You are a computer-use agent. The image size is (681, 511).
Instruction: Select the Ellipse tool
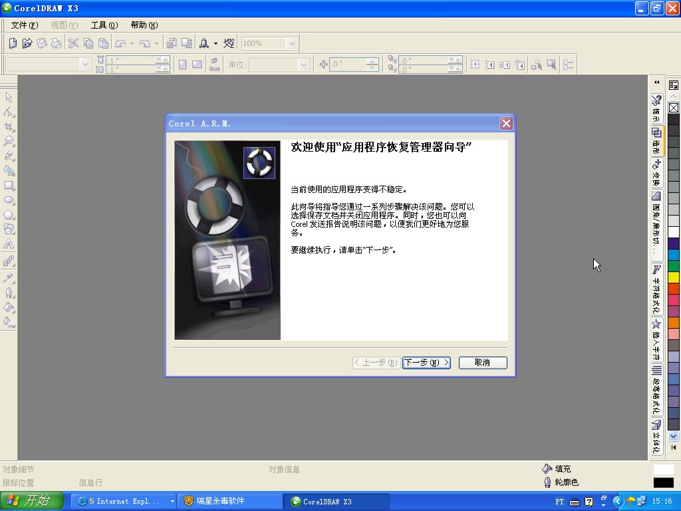coord(9,200)
